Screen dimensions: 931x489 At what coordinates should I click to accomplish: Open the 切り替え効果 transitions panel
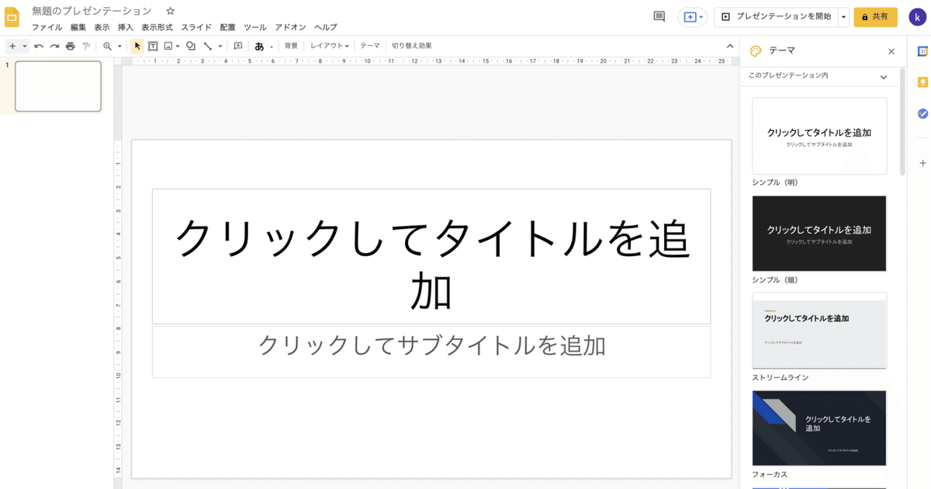pyautogui.click(x=411, y=46)
